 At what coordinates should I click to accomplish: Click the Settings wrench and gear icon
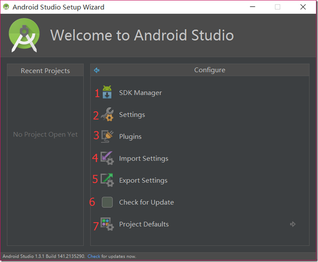click(107, 115)
